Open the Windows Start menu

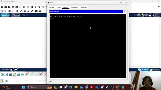(24, 87)
